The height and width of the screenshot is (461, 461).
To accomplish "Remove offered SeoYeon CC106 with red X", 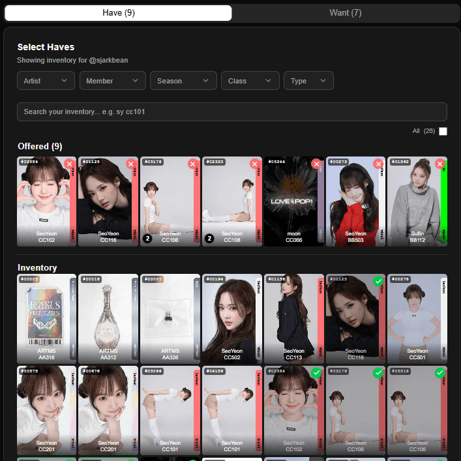I will pos(193,164).
